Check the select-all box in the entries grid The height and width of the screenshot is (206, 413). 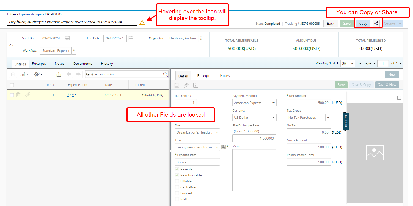click(x=12, y=85)
